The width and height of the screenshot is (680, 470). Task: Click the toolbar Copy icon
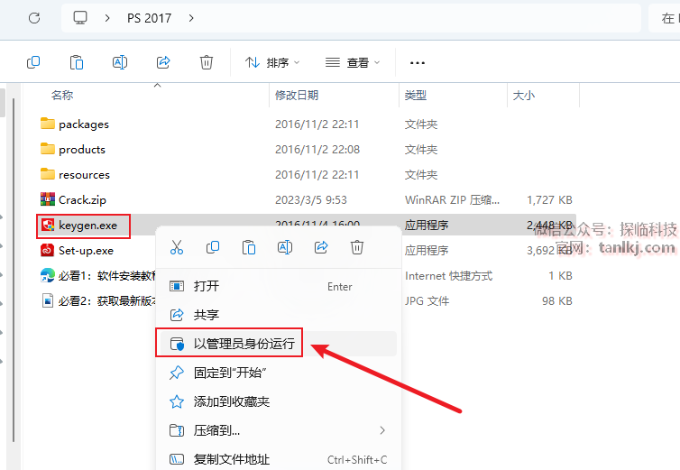pos(33,62)
